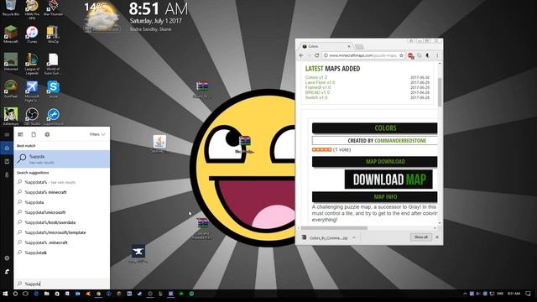Click Show all downloads button

point(421,237)
